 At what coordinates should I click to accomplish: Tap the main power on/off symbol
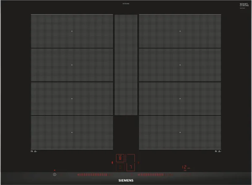pyautogui.click(x=55, y=175)
